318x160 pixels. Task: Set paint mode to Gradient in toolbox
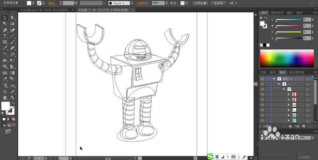[x=9, y=119]
